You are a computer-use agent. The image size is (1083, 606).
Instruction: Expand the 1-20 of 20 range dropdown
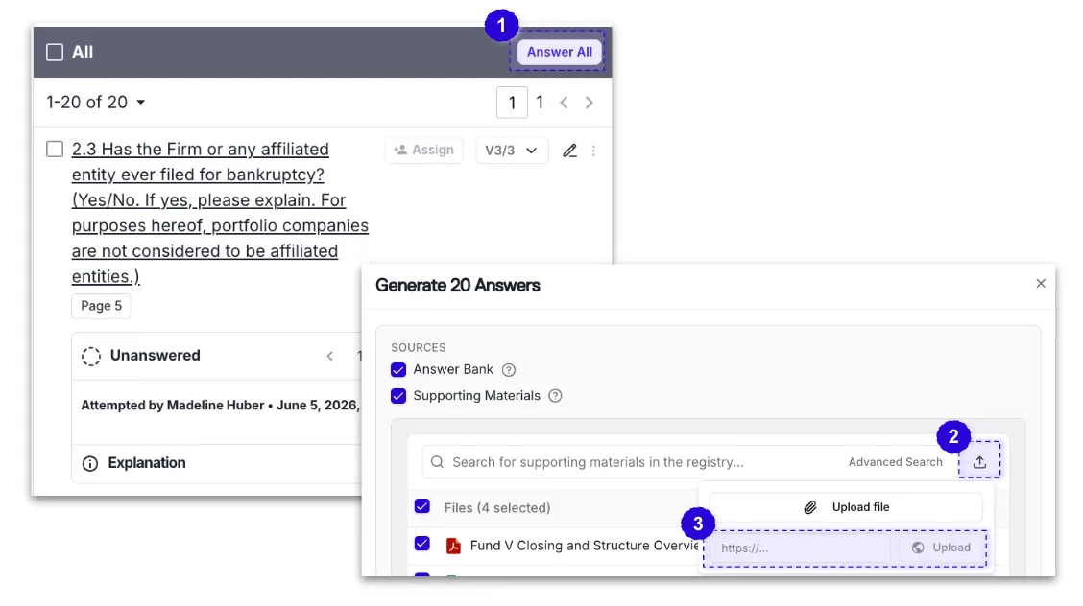pyautogui.click(x=96, y=102)
